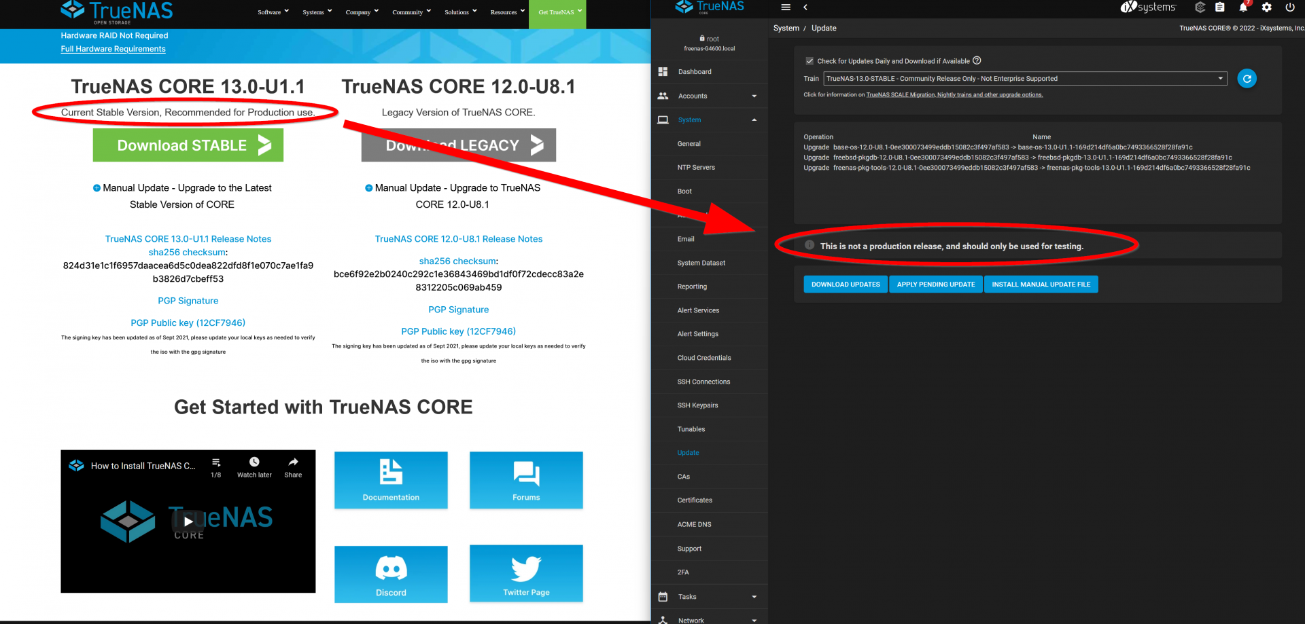This screenshot has height=624, width=1305.
Task: Open the power options icon
Action: (x=1290, y=7)
